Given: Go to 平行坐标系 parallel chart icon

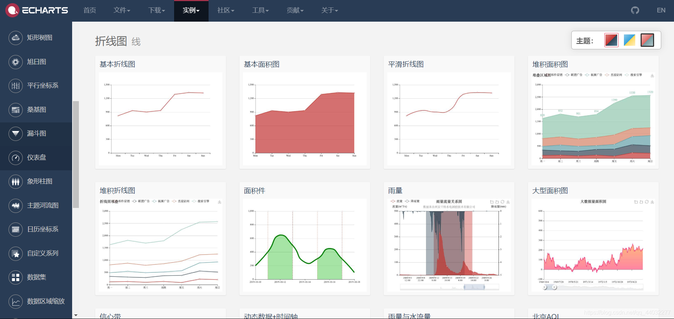Looking at the screenshot, I should click(x=16, y=86).
